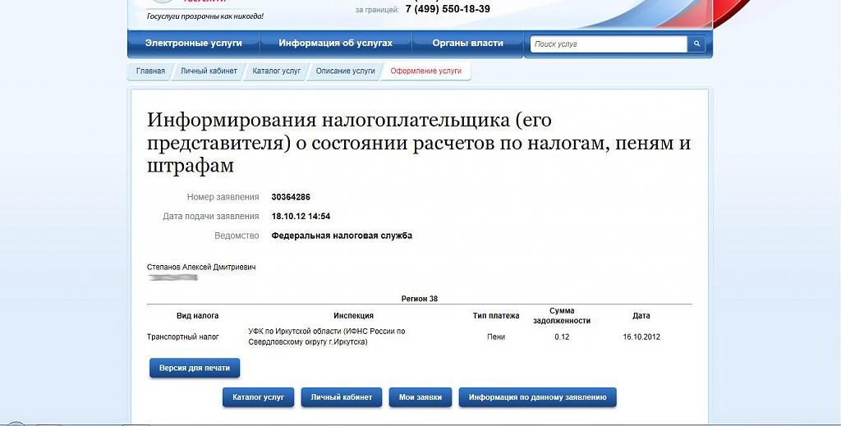This screenshot has width=841, height=426.
Task: Click the 'Вид налога' column header
Action: [197, 316]
